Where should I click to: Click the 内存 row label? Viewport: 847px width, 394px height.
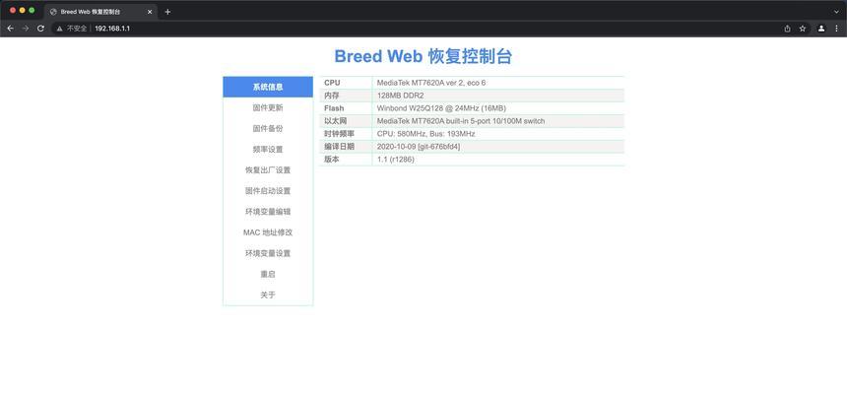pyautogui.click(x=332, y=96)
